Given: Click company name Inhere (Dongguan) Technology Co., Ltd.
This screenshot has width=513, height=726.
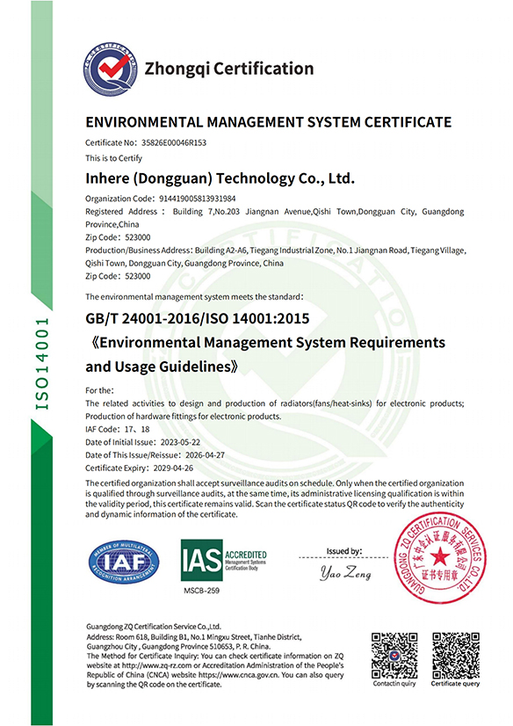Looking at the screenshot, I should coord(220,178).
